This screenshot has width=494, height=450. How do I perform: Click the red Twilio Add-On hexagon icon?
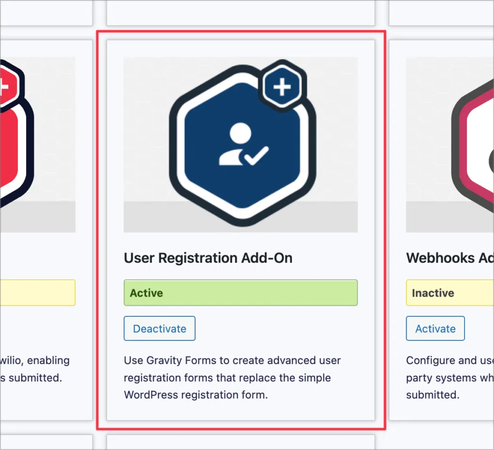16,134
